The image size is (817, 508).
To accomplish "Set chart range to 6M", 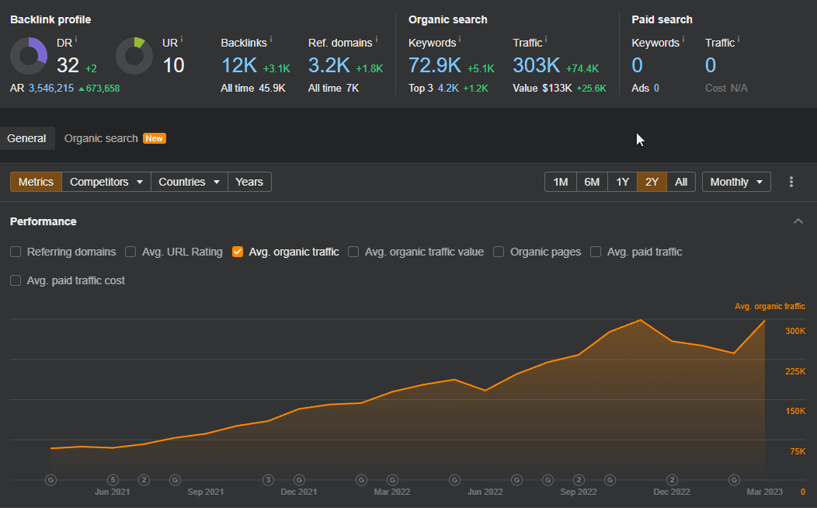I will 592,182.
